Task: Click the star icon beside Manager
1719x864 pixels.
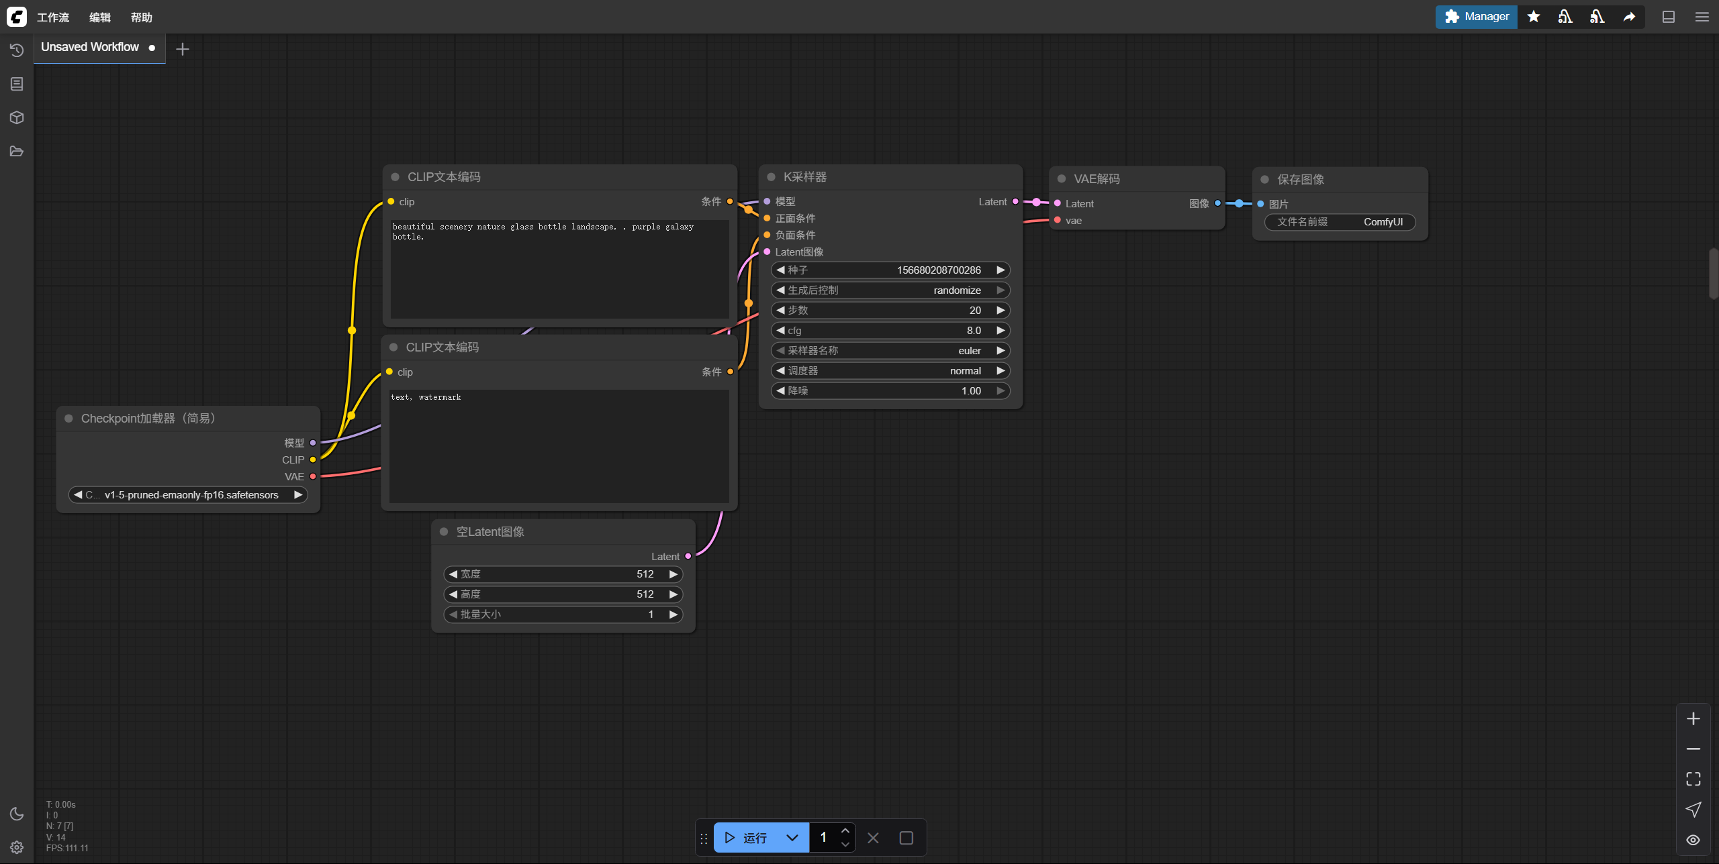Action: [1534, 17]
